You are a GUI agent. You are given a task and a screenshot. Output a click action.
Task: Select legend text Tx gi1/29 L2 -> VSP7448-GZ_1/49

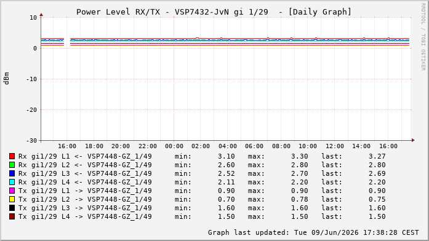click(85, 199)
